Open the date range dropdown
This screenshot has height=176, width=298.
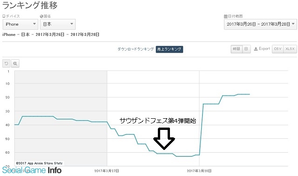point(260,24)
